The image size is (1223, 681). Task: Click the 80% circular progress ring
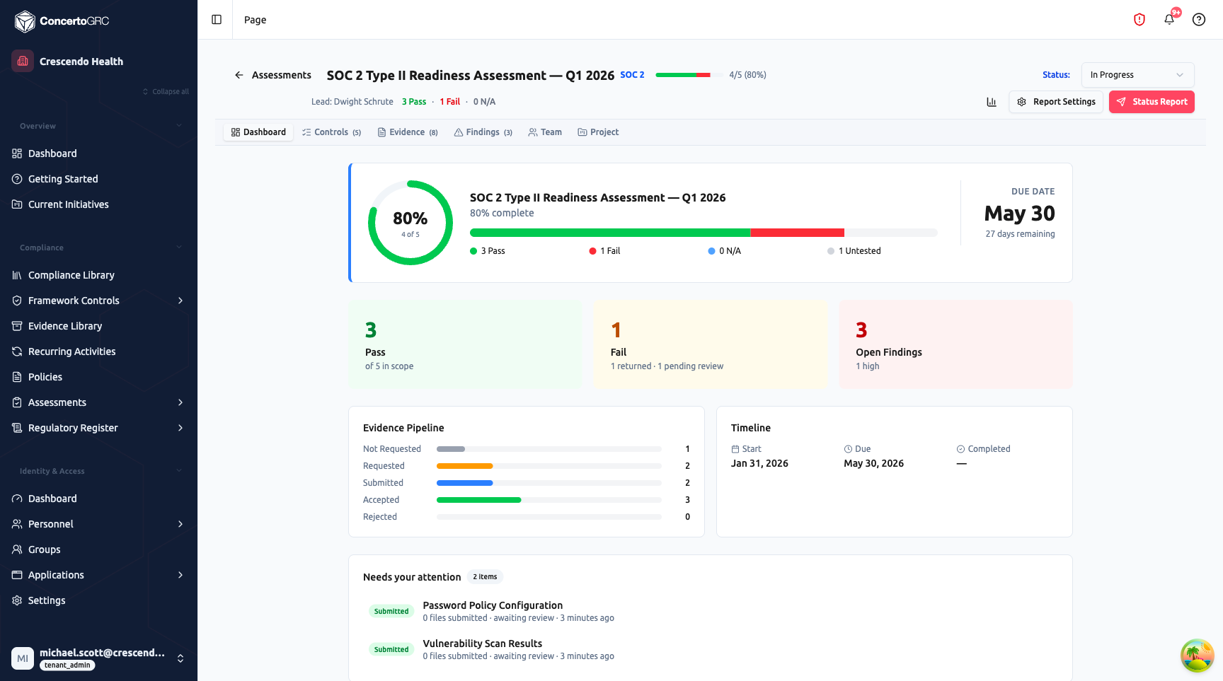tap(410, 223)
